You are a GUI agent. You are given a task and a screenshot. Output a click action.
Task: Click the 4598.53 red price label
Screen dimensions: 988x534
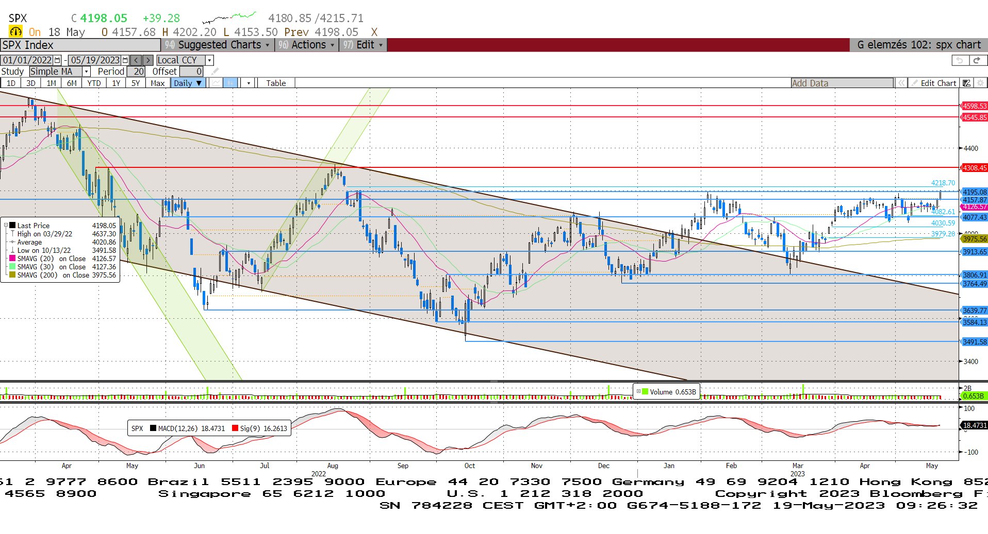tap(974, 106)
